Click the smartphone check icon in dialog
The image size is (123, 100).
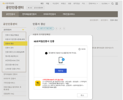click(62, 60)
